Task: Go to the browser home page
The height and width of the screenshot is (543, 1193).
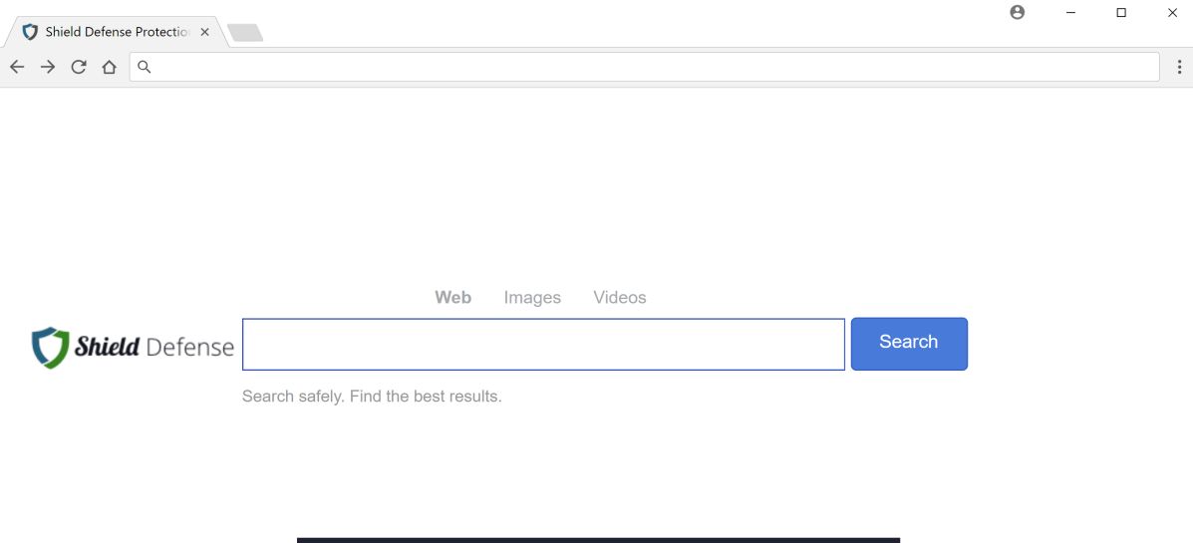Action: point(110,67)
